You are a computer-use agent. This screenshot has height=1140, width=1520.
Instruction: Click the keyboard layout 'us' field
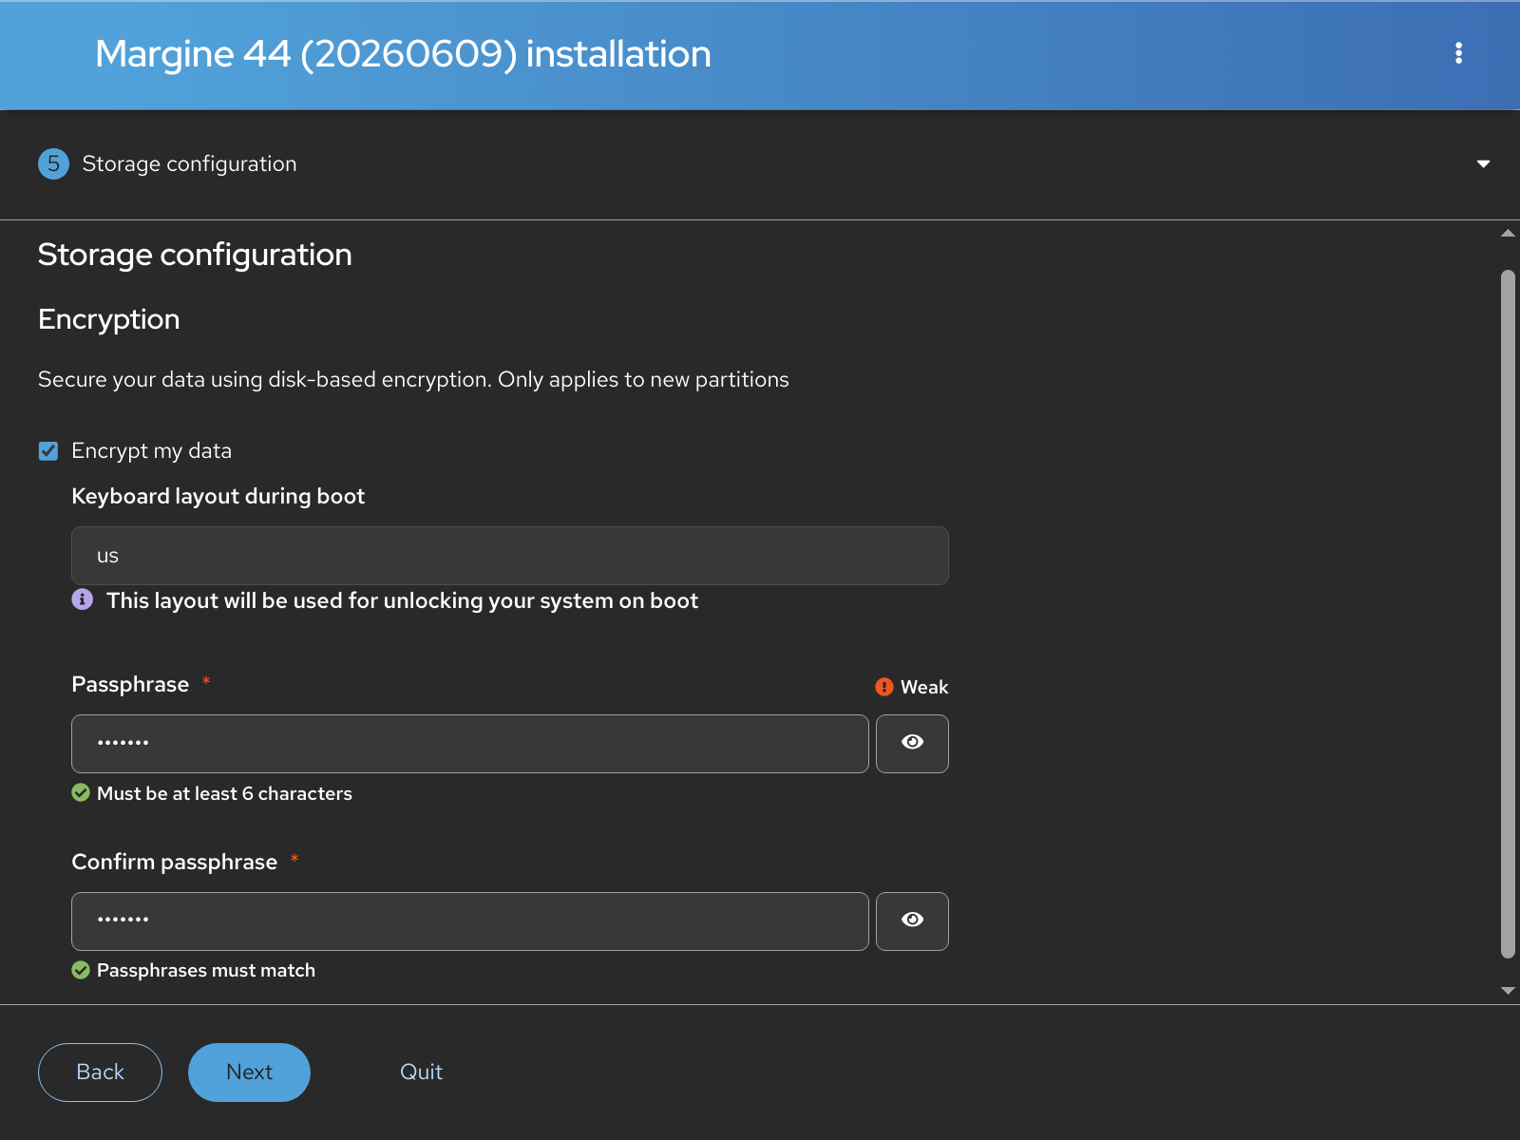(510, 556)
